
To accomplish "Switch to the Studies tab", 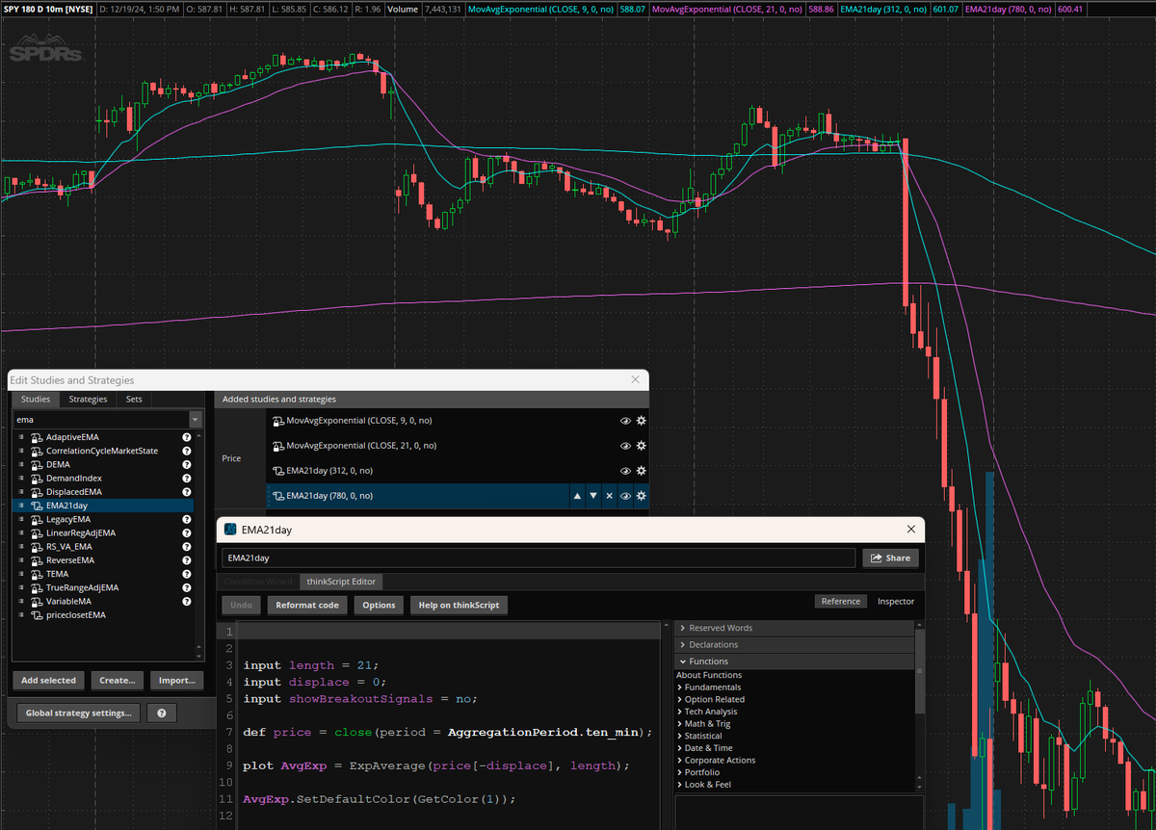I will coord(36,399).
